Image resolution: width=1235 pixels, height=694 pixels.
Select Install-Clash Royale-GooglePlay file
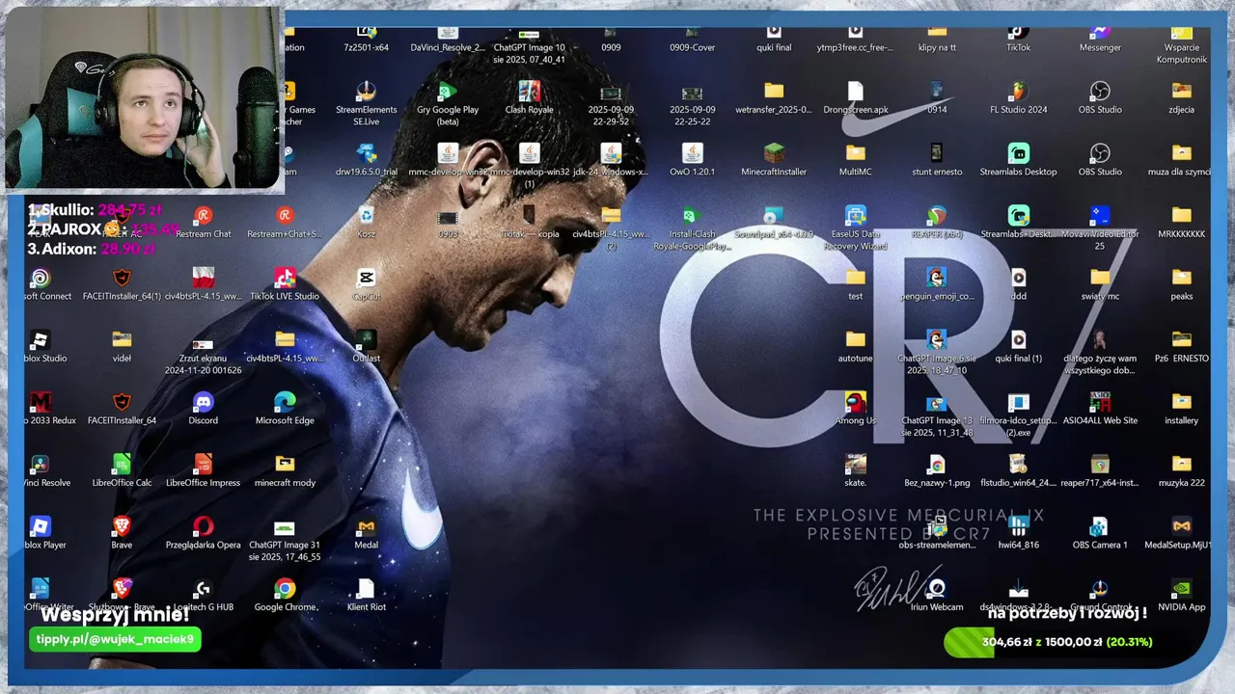tap(692, 227)
